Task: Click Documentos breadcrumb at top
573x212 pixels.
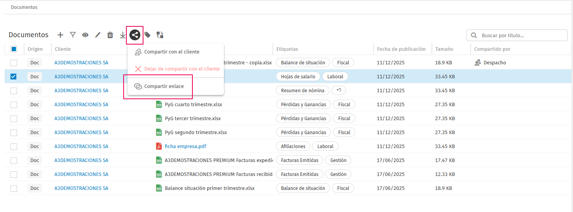Action: point(24,7)
